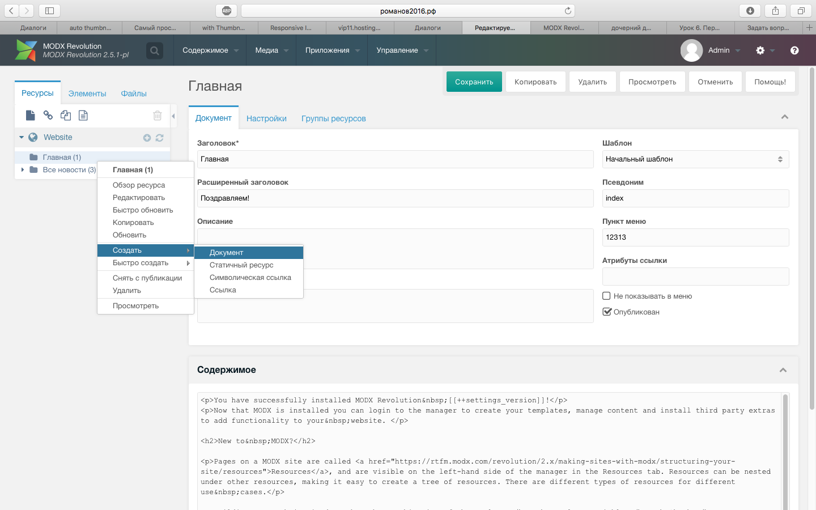This screenshot has height=510, width=816.
Task: Go back with Safari back arrow
Action: 11,11
